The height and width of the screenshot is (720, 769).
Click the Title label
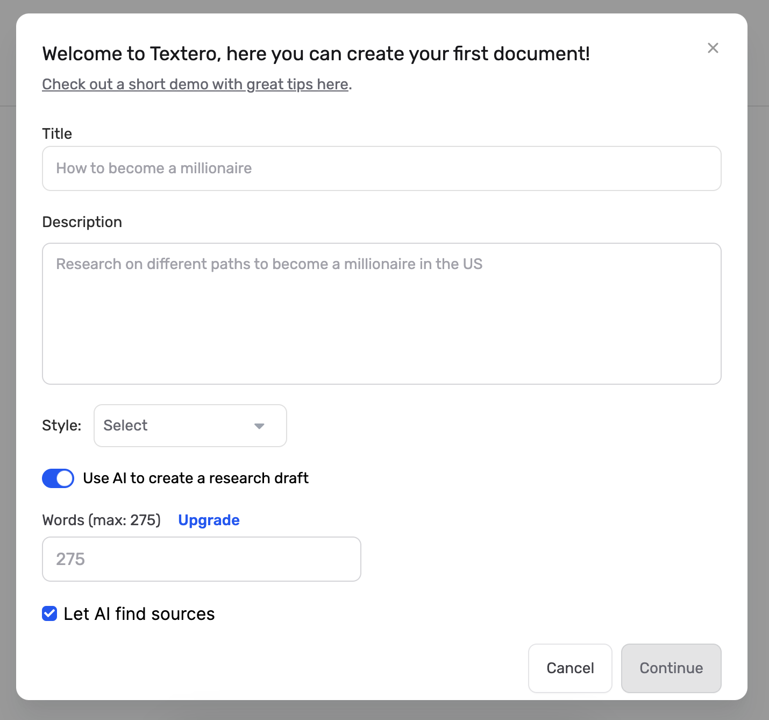(x=57, y=134)
